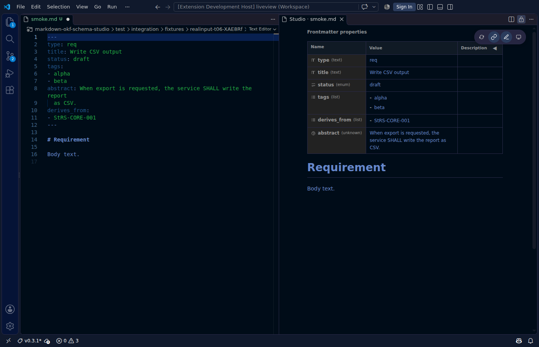Open the Copilot chat icon in title bar
539x347 pixels.
pos(365,7)
